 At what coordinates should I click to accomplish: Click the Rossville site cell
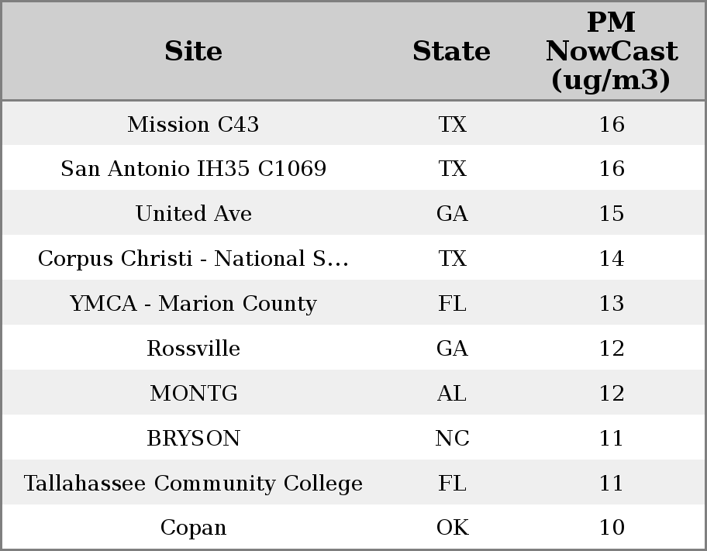click(193, 349)
